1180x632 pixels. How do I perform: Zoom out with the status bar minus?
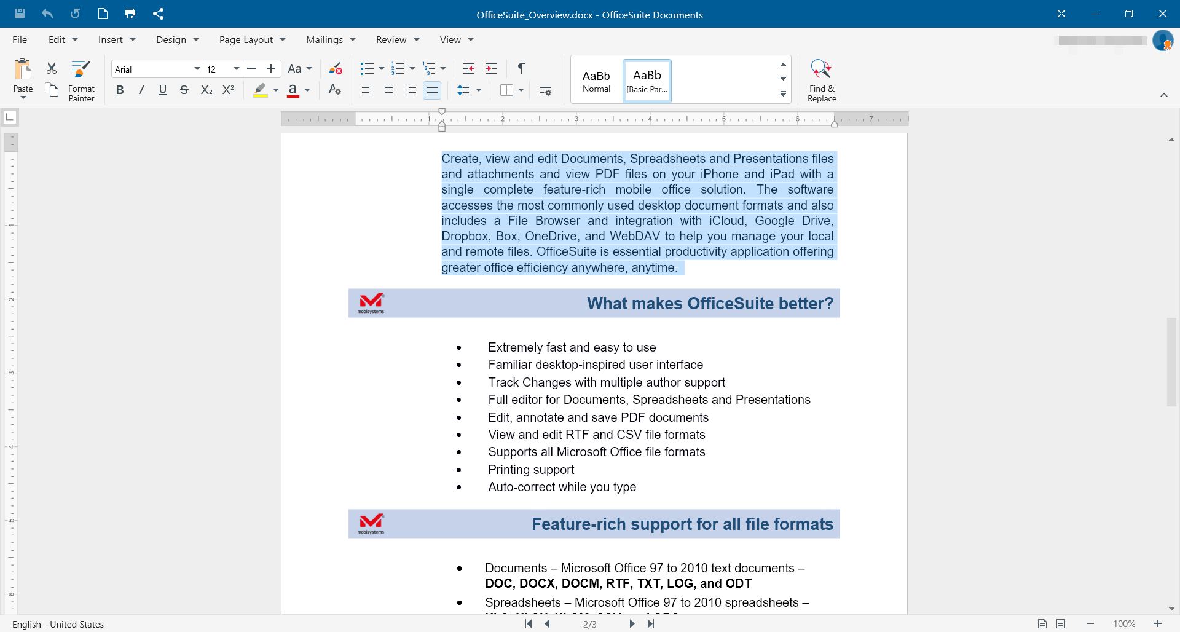point(1090,623)
